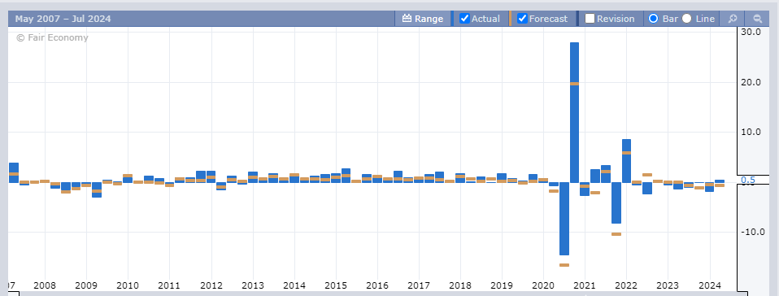This screenshot has height=296, width=779.
Task: Click the orange forecast marker below -10.0
Action: (x=616, y=234)
